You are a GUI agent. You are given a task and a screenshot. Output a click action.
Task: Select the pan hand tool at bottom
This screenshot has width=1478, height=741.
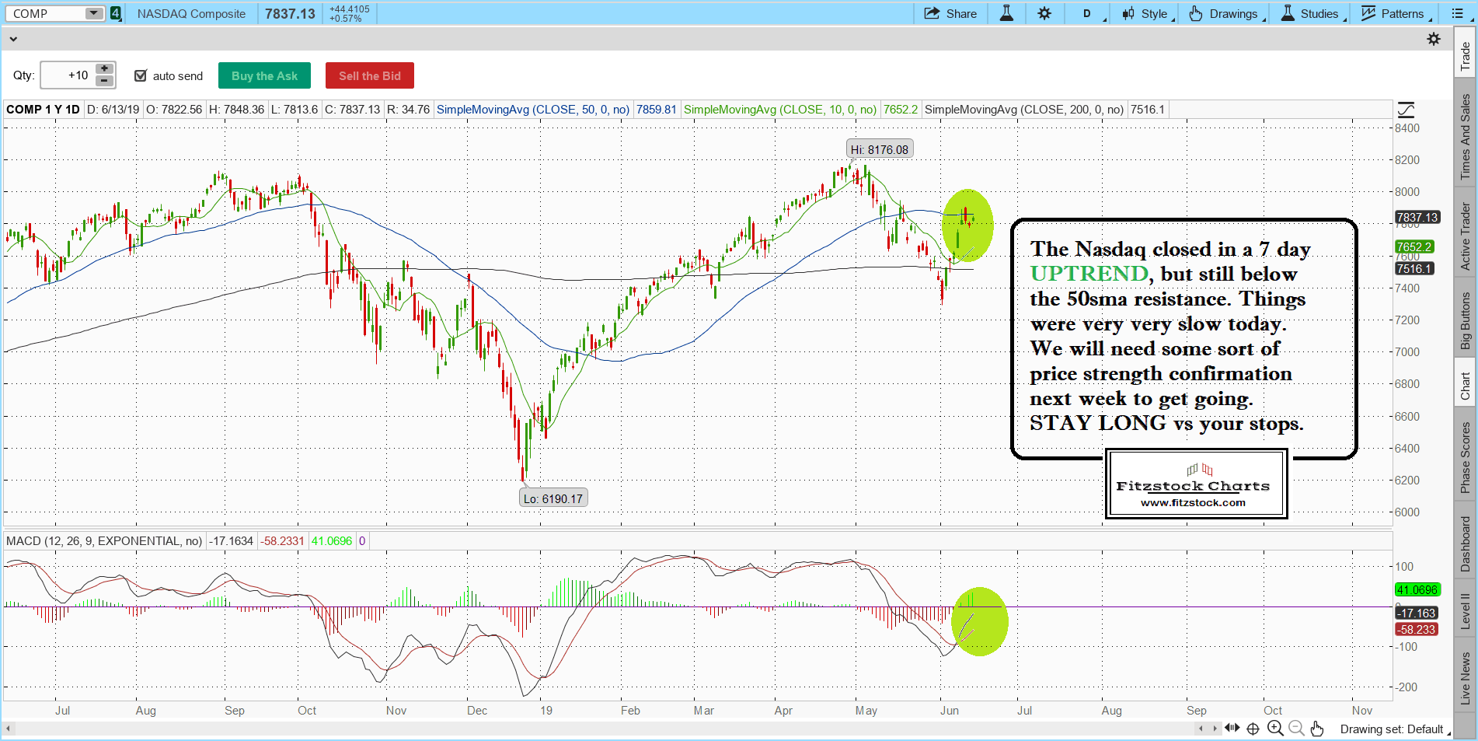click(1316, 729)
